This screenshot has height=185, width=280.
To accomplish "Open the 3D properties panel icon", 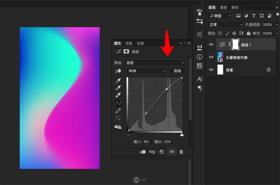I will point(199,48).
